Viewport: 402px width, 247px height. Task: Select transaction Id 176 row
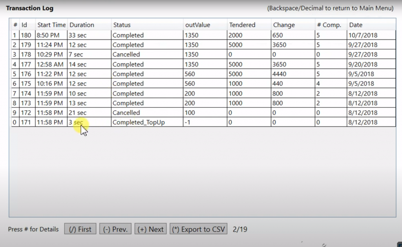(26, 74)
